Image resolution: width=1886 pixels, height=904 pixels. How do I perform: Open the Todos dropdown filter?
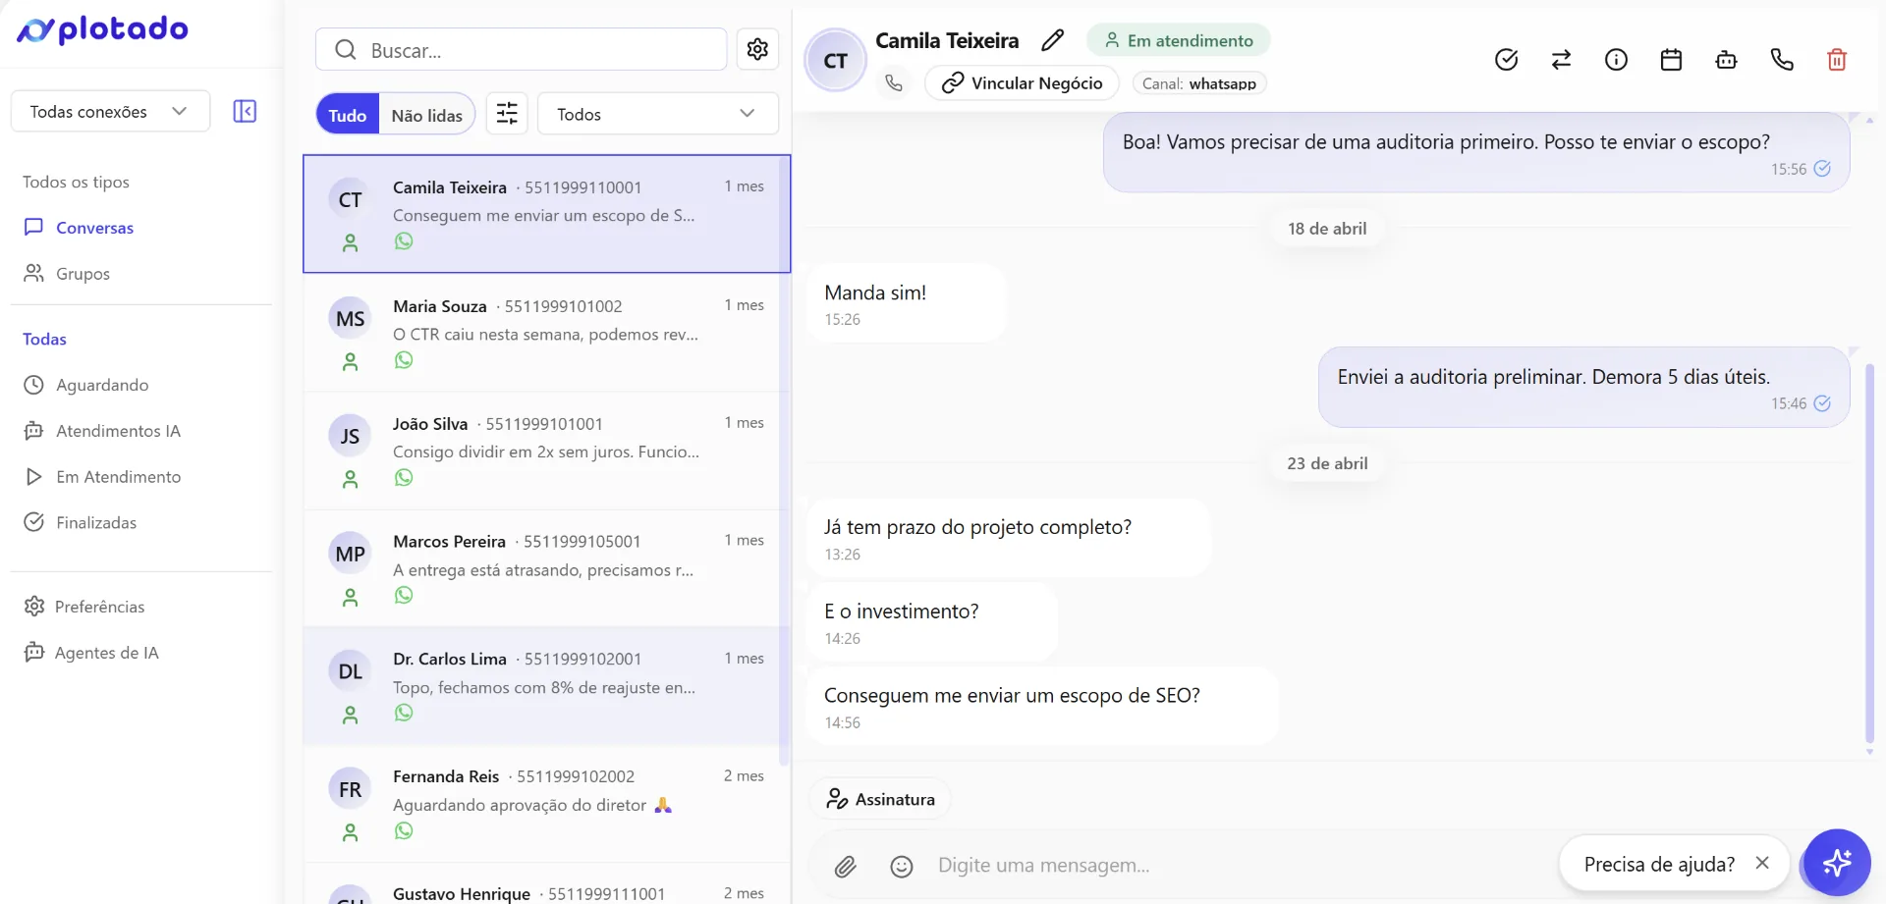click(657, 114)
